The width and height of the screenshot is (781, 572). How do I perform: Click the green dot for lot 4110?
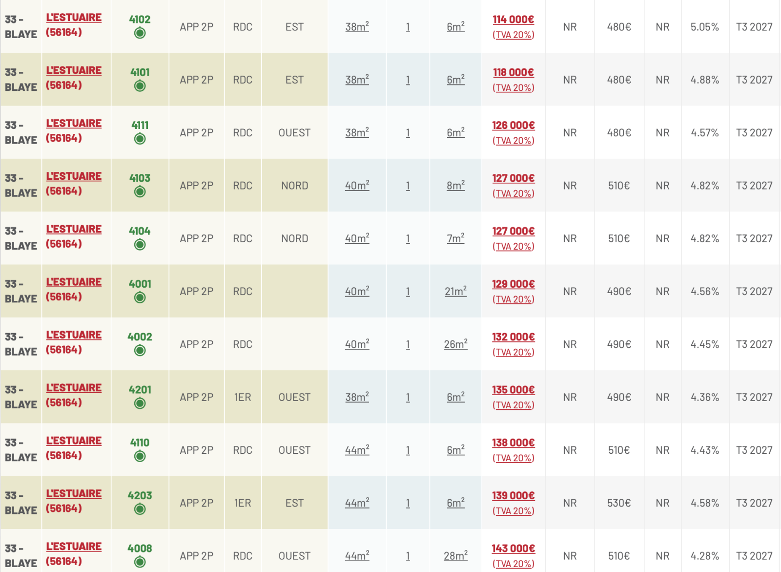(x=140, y=456)
